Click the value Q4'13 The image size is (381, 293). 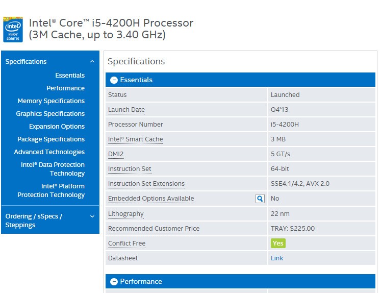280,110
